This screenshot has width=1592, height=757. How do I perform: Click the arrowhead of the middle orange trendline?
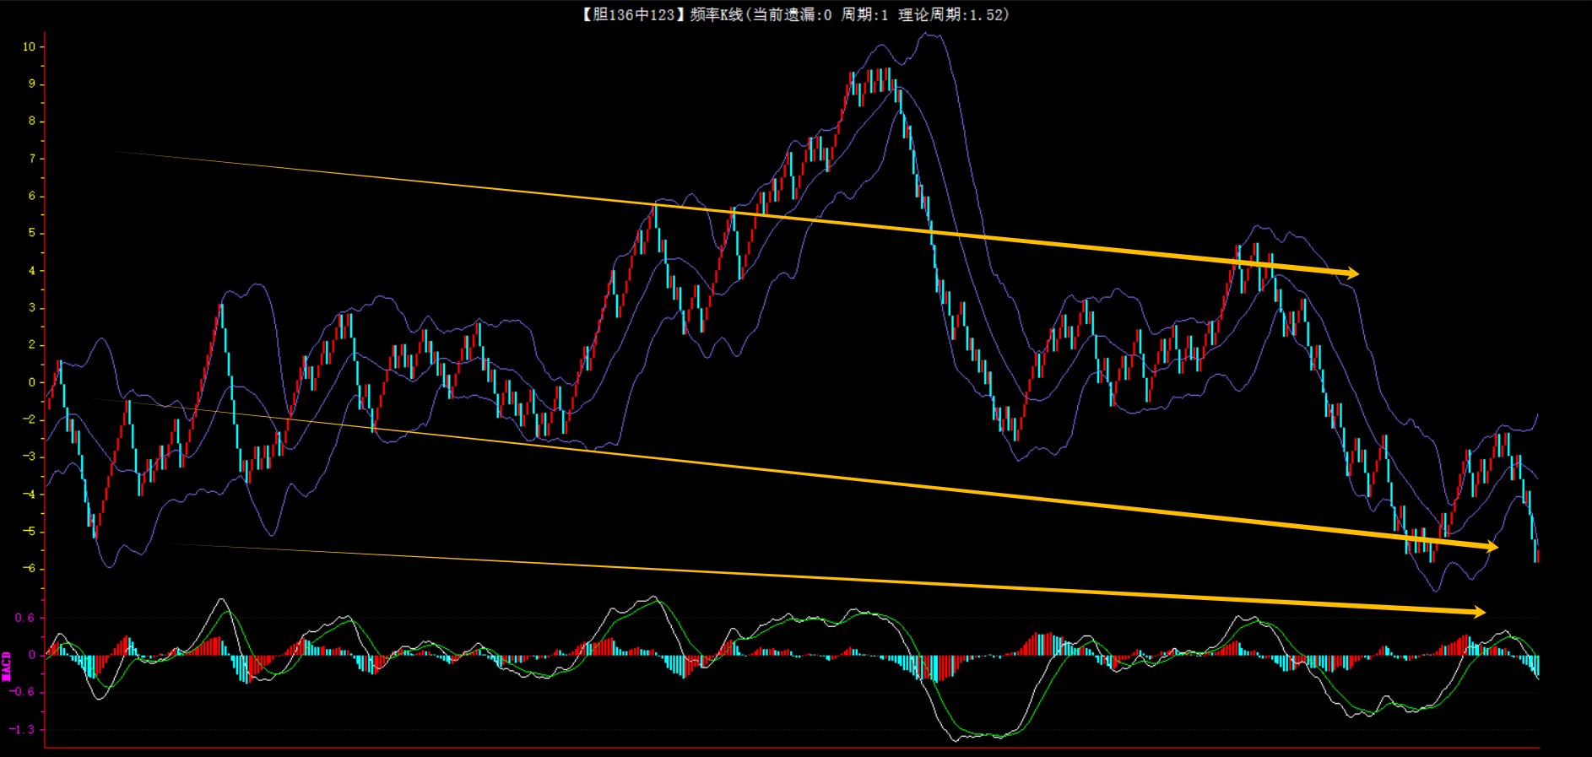pyautogui.click(x=1492, y=547)
